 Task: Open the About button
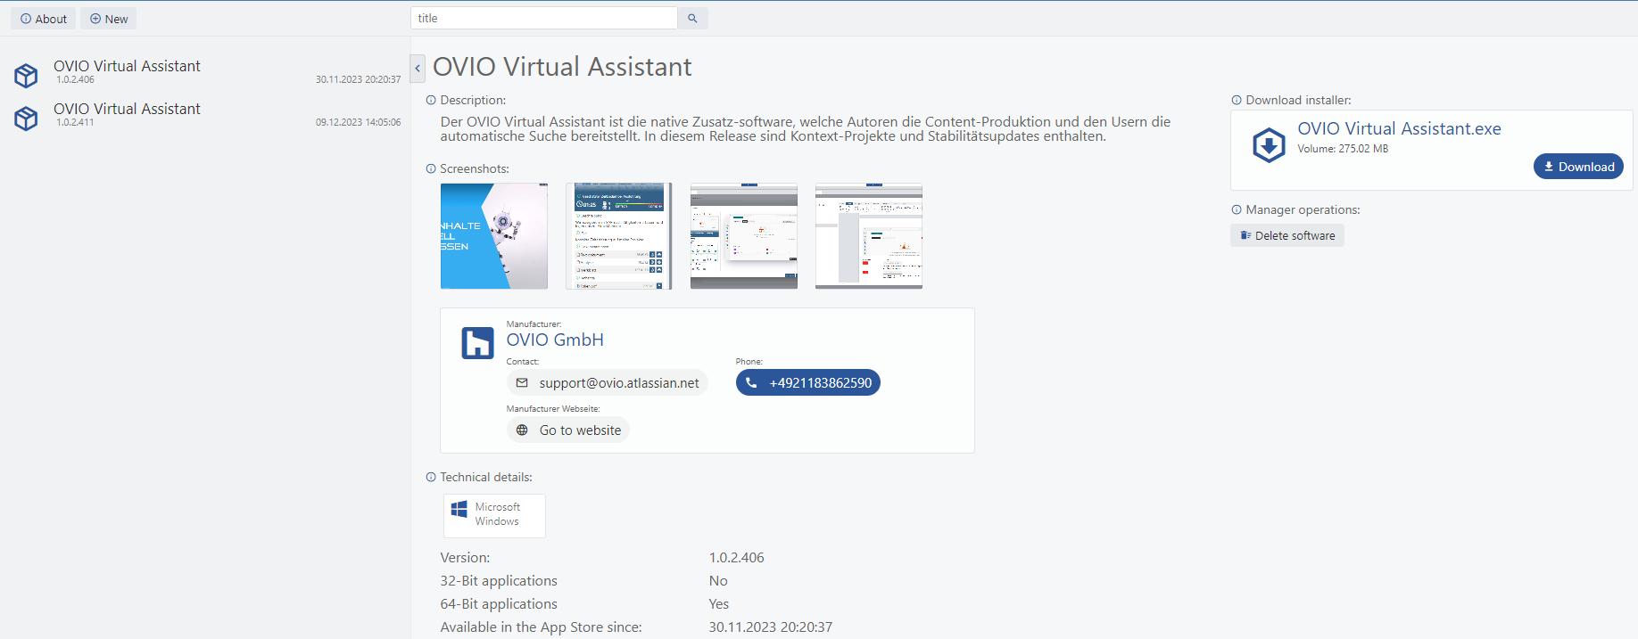(44, 19)
